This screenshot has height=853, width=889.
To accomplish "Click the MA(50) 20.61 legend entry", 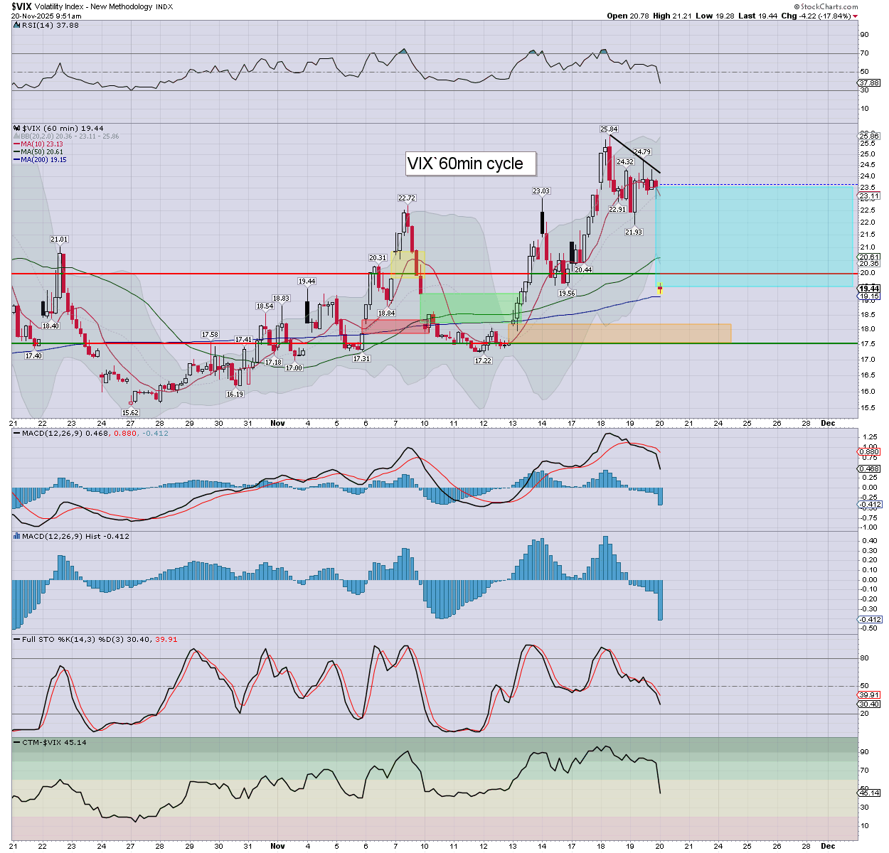I will pos(41,152).
